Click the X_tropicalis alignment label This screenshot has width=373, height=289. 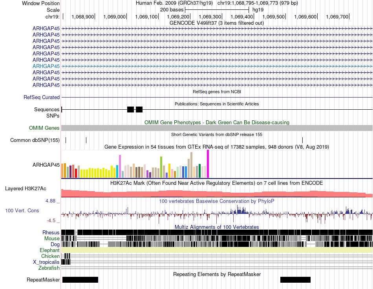pyautogui.click(x=46, y=262)
